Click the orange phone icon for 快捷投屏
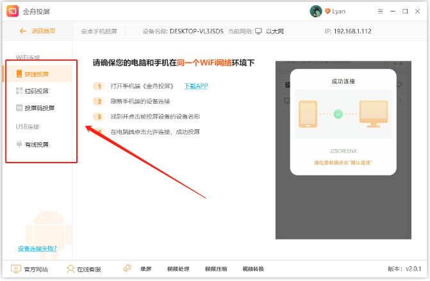The image size is (430, 281). pos(19,74)
